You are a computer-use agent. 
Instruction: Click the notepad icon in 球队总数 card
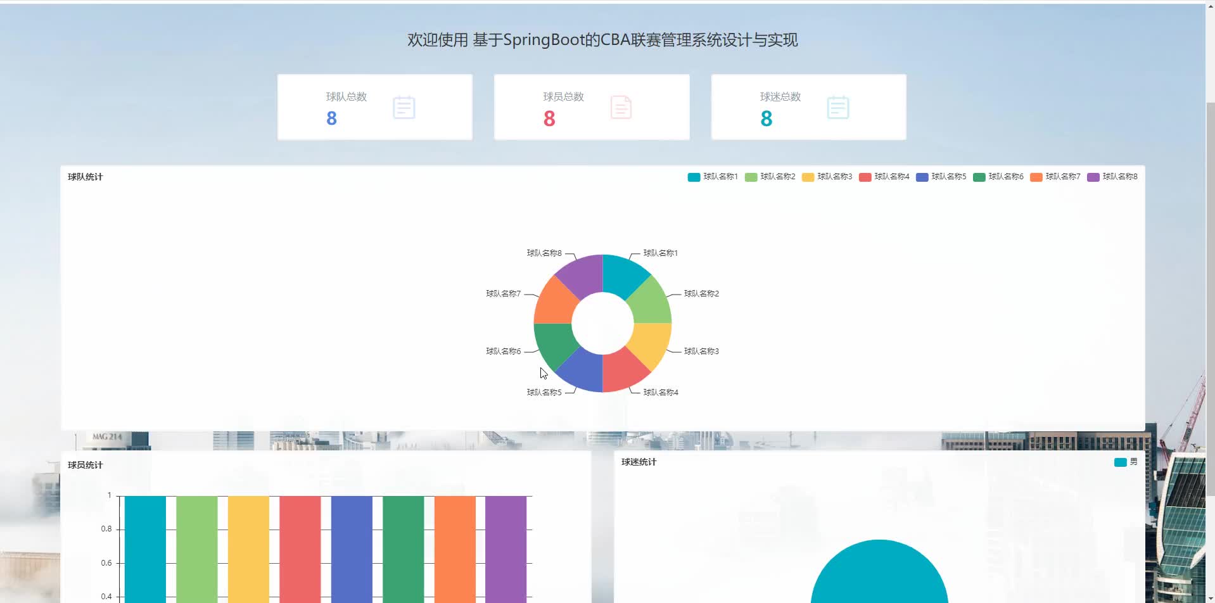(404, 107)
